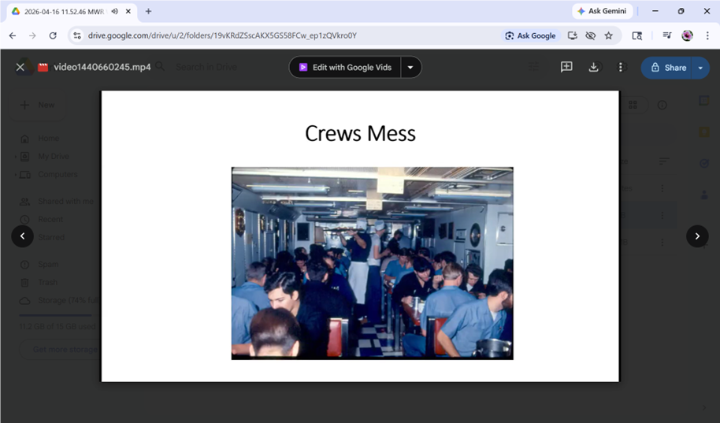Open Starred in the Drive sidebar
The image size is (720, 423).
[x=51, y=237]
